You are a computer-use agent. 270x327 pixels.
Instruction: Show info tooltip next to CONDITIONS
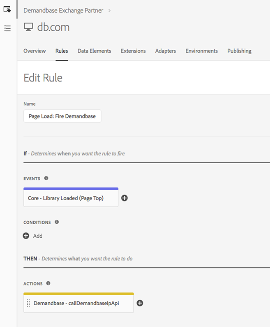coord(57,222)
